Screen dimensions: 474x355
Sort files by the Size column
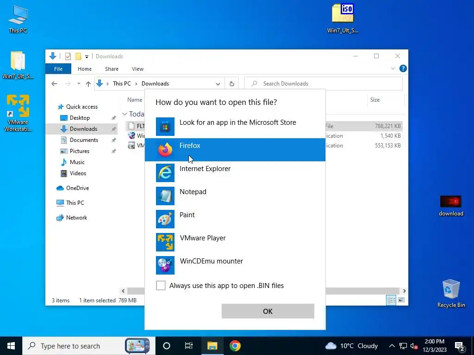[x=375, y=100]
